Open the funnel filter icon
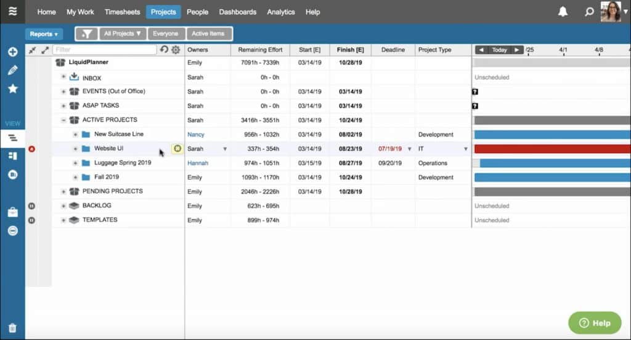 point(86,34)
